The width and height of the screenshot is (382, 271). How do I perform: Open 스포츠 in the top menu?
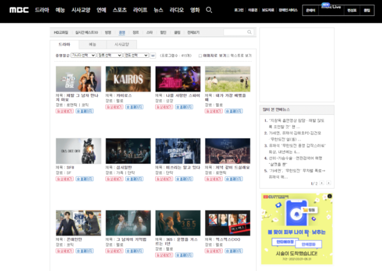tap(120, 10)
